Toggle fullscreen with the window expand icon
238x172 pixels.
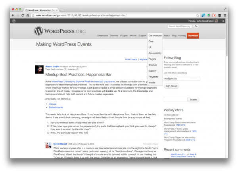[x=225, y=9]
